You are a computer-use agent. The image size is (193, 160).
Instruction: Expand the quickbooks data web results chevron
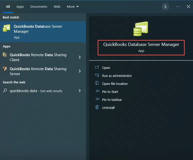point(80,91)
